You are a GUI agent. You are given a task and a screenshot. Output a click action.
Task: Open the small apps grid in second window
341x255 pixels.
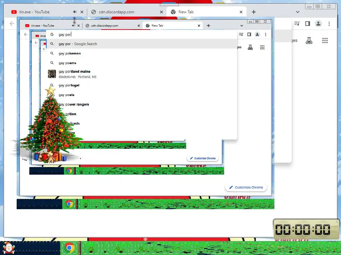click(262, 47)
